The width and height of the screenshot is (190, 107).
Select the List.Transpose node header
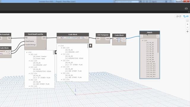coord(103,35)
